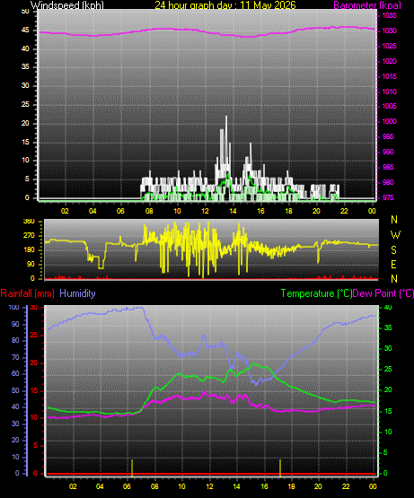
Task: Click hour 12 on the bottom time axis
Action: pos(209,486)
